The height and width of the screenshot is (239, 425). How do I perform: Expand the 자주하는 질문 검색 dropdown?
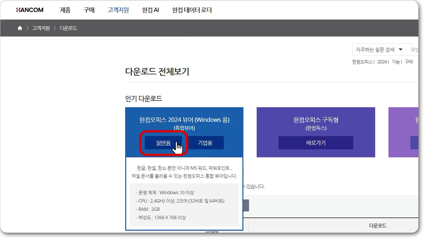pyautogui.click(x=379, y=50)
